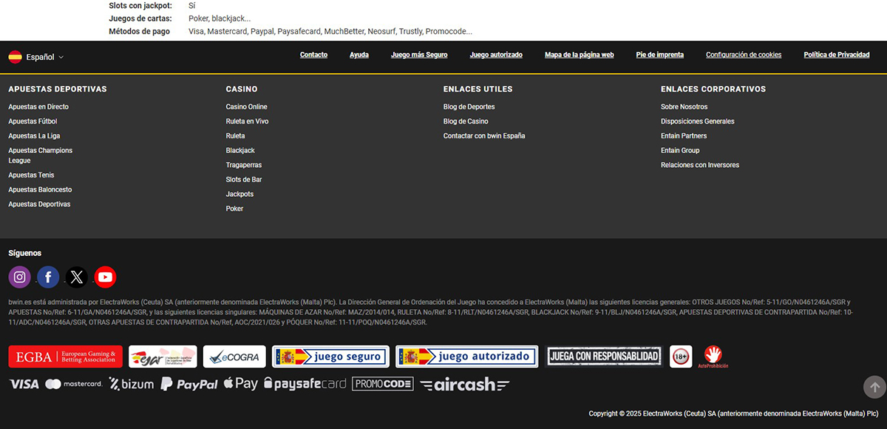Open the Instagram social icon

tap(20, 277)
